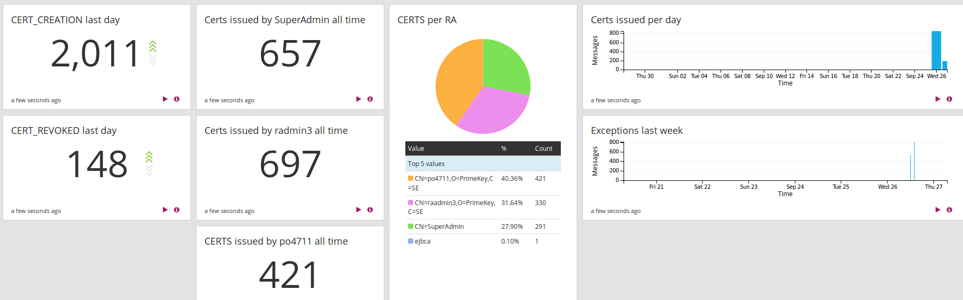
Task: Click the play icon on CERT_CREATION last day widget
Action: click(x=165, y=99)
